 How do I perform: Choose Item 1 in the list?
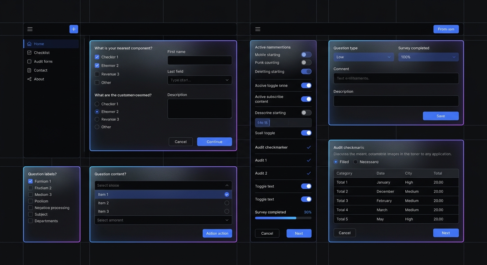pos(163,194)
